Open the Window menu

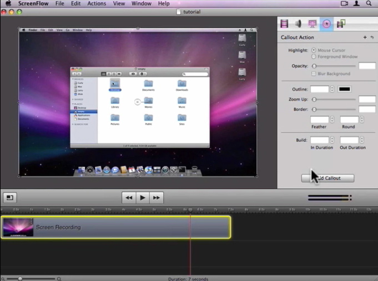[142, 3]
